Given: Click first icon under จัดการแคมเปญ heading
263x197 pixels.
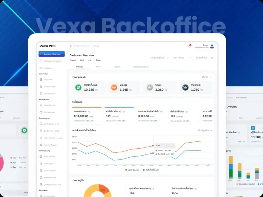Looking at the screenshot, I should (41, 157).
